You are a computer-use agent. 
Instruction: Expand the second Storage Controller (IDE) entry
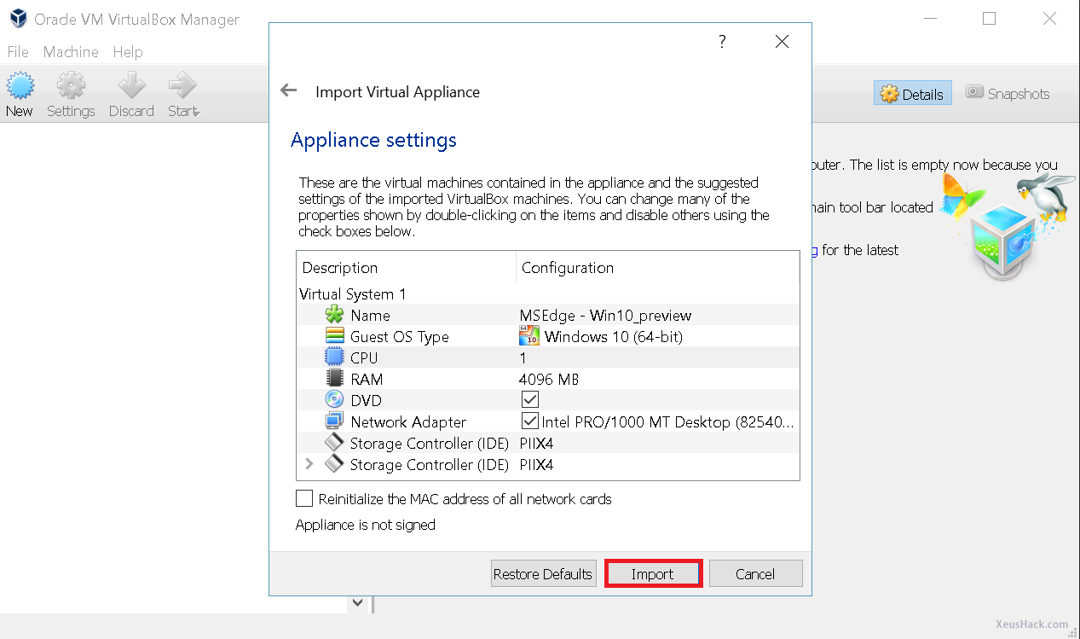coord(309,463)
